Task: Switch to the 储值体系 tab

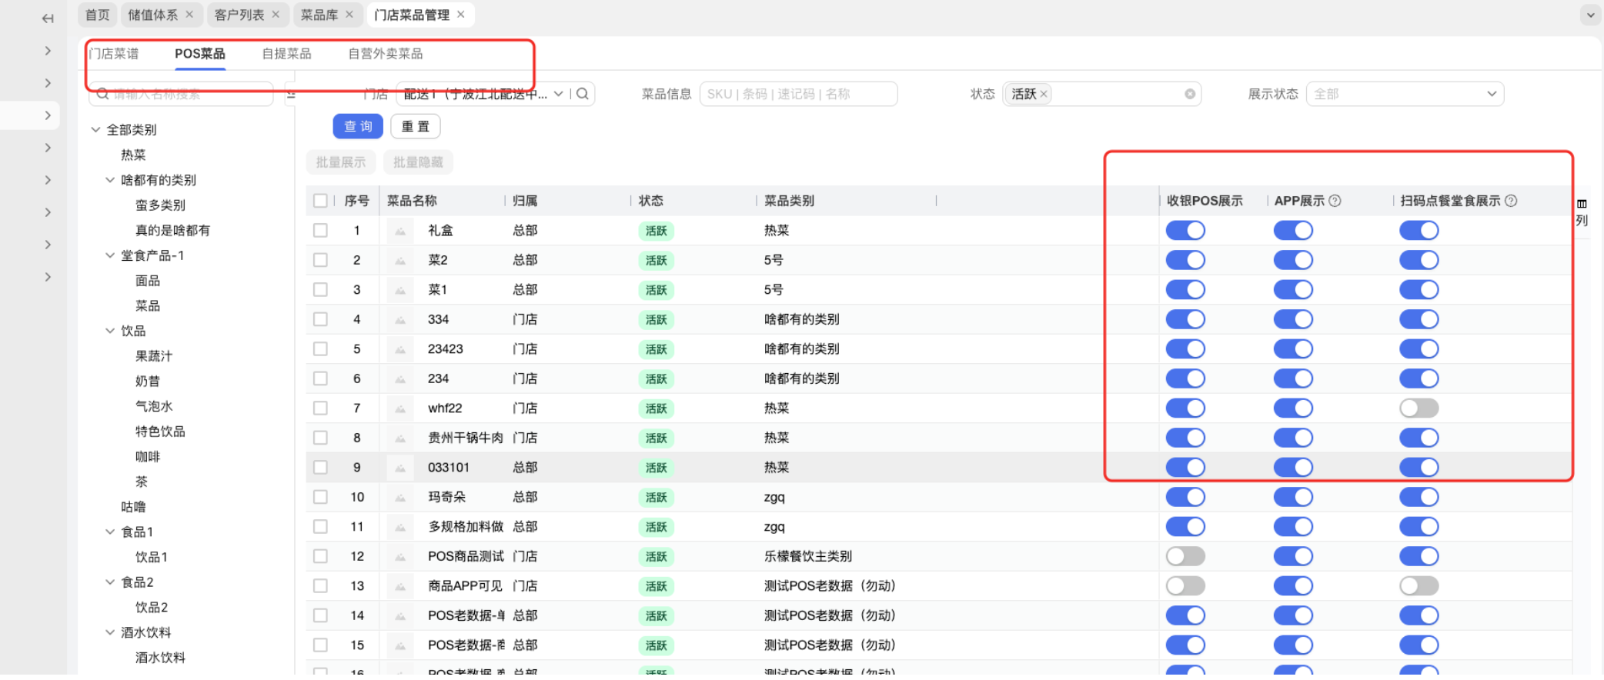Action: 152,15
